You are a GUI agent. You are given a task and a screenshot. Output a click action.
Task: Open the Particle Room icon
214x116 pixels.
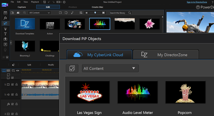pos(5,29)
